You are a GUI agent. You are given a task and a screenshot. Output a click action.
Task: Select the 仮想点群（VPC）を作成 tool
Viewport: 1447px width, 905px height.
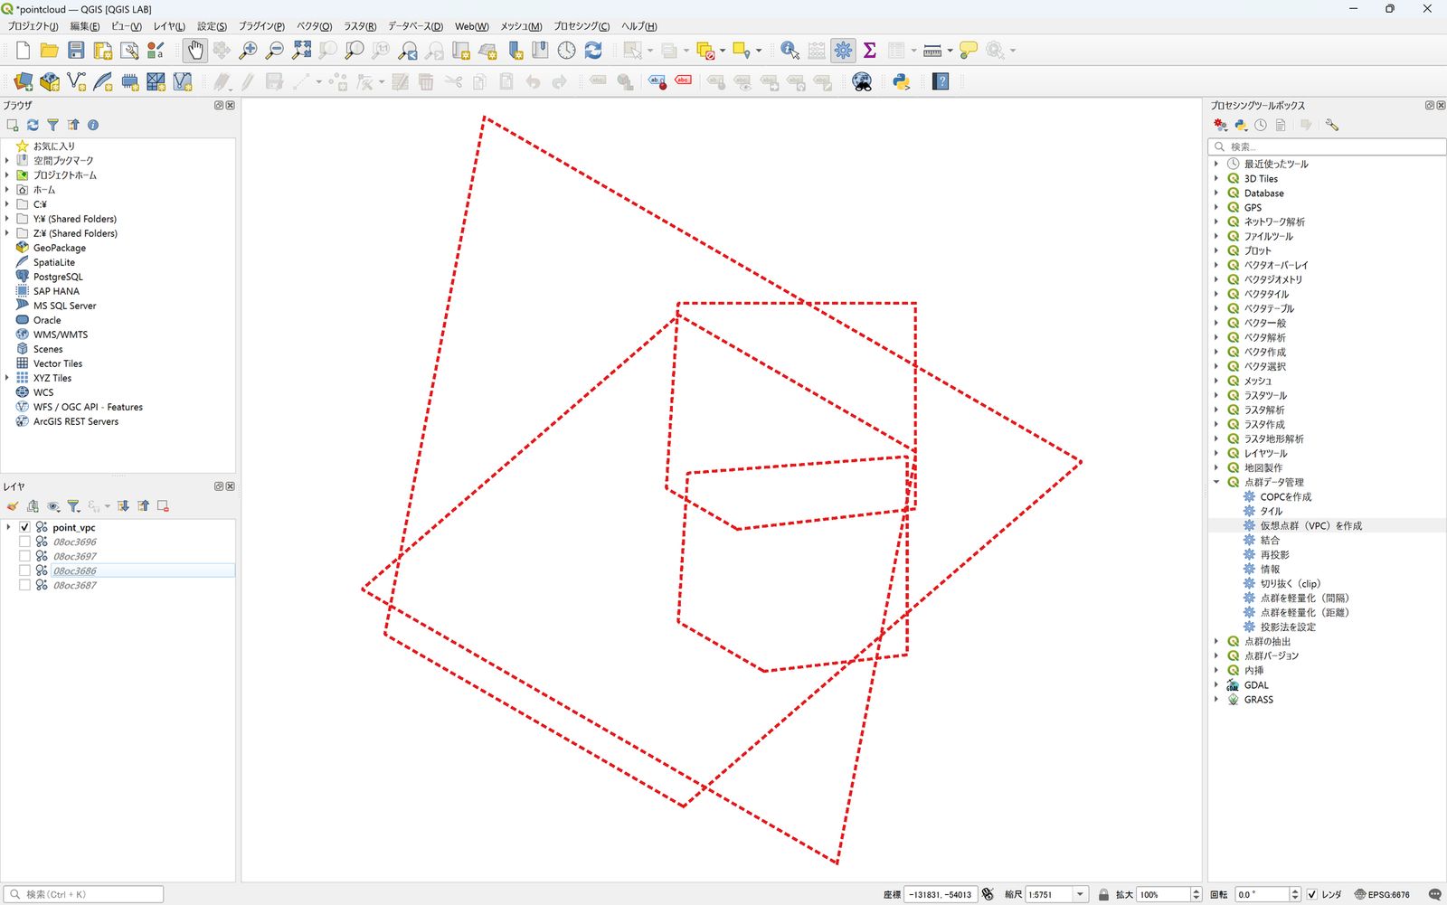tap(1310, 525)
